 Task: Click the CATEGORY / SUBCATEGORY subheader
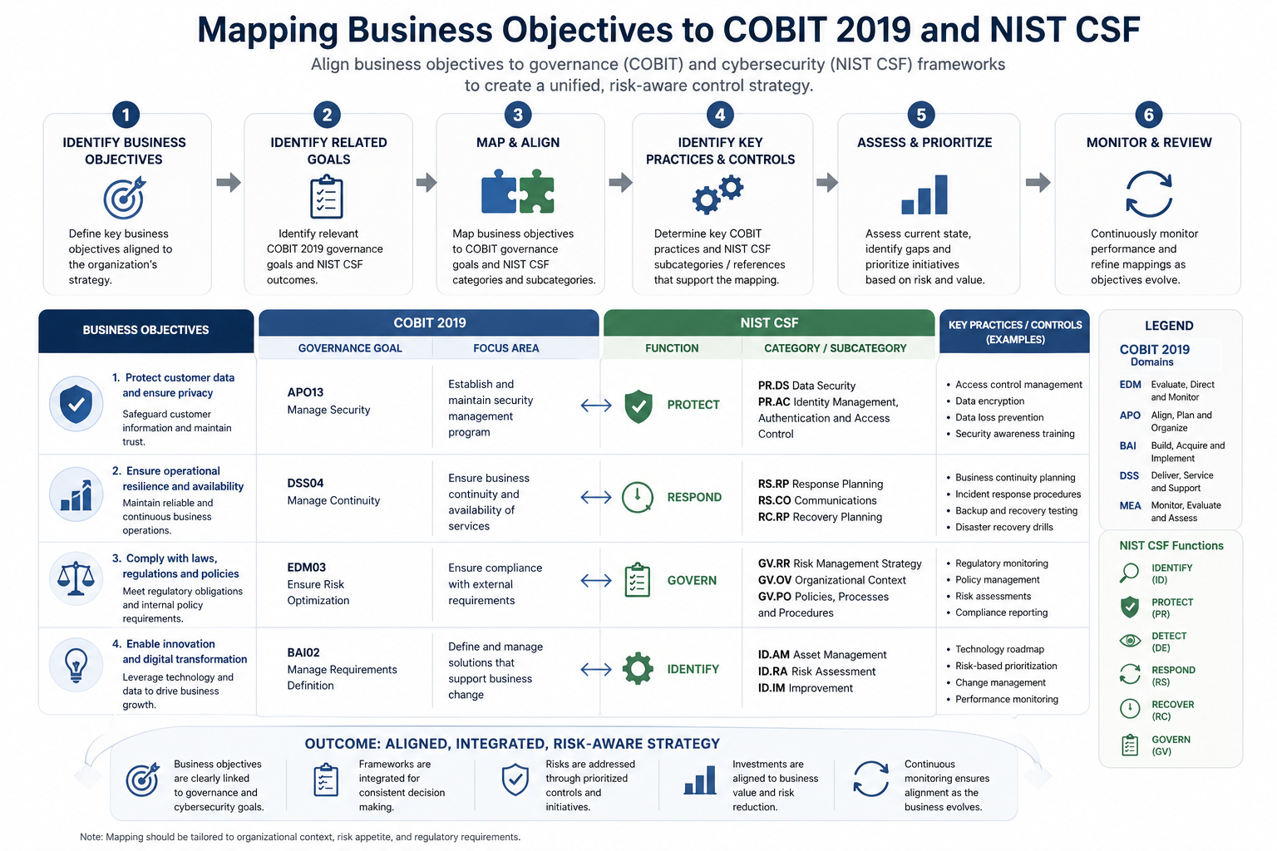click(836, 348)
